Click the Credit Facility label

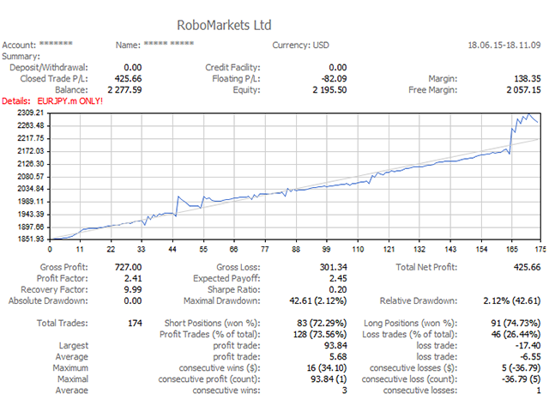click(x=232, y=68)
